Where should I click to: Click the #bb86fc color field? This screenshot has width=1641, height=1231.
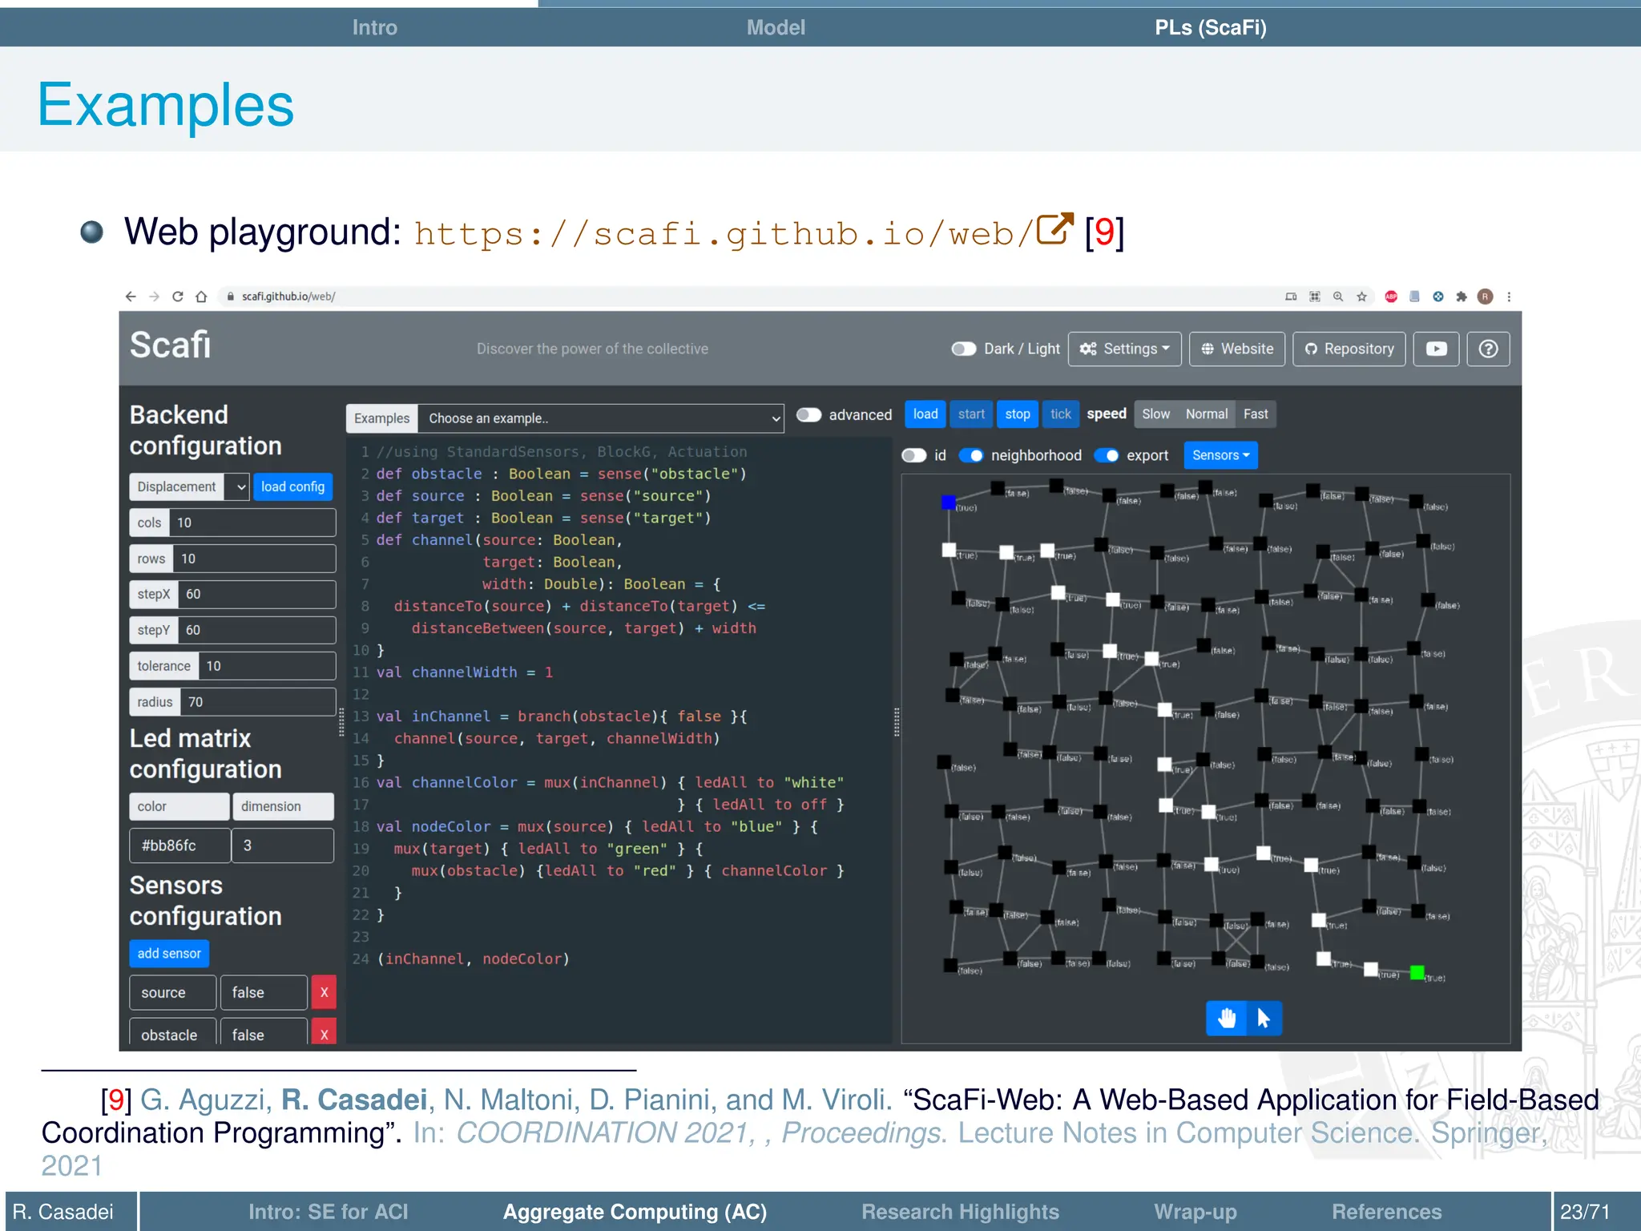pyautogui.click(x=180, y=846)
